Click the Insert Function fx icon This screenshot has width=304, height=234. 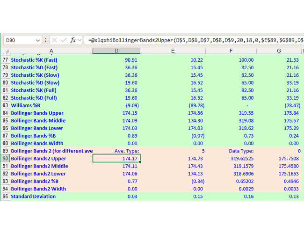click(x=73, y=40)
